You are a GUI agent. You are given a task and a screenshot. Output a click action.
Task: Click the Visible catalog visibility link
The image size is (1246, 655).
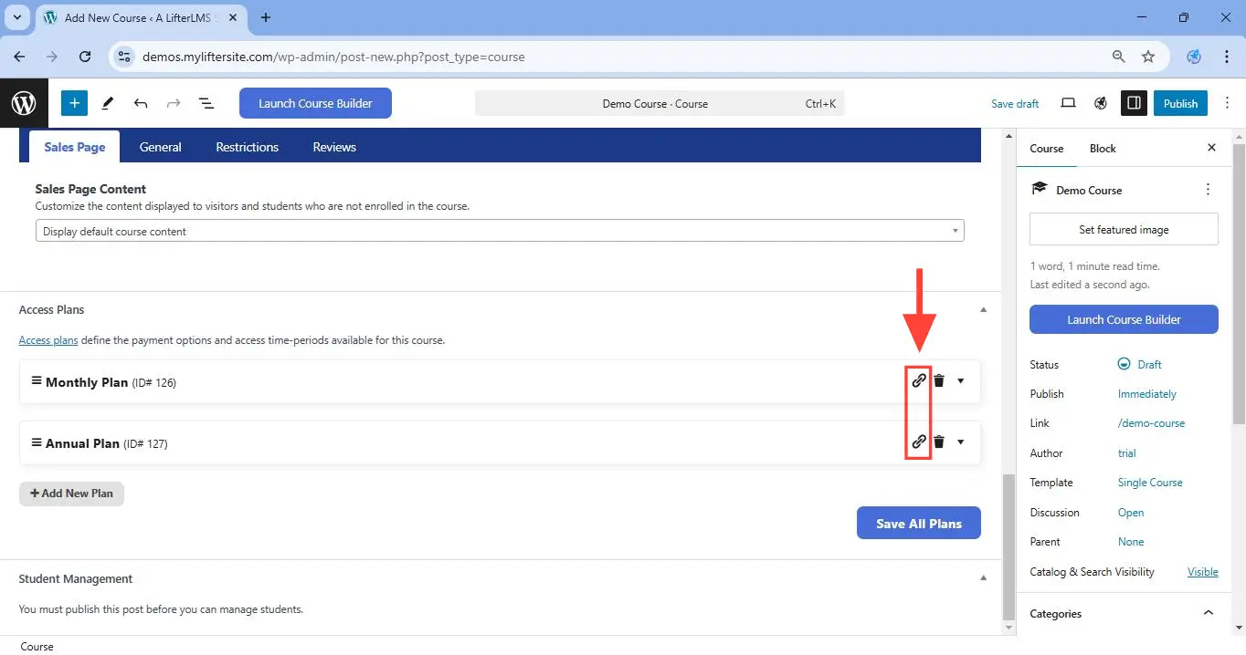[1202, 572]
